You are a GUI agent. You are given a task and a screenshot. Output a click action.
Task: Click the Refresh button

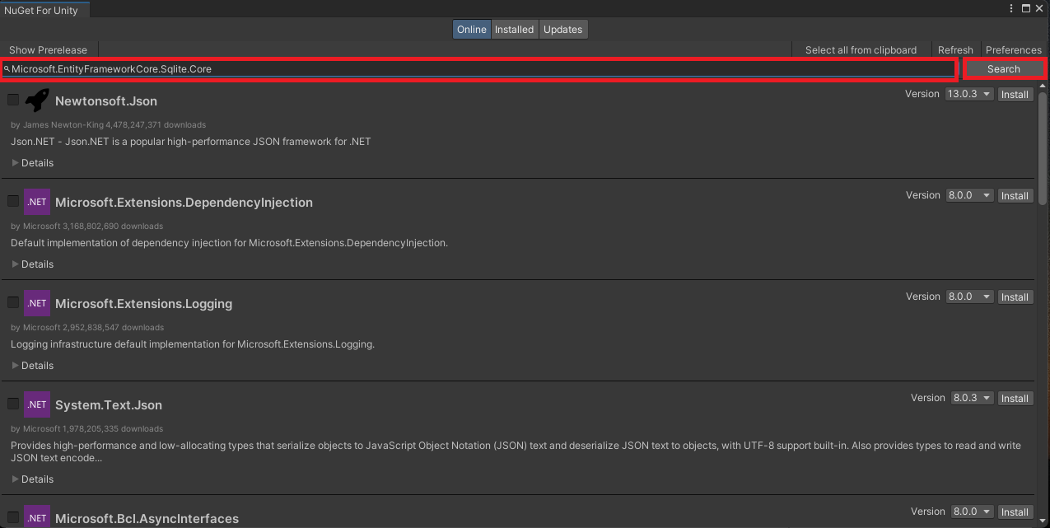955,50
